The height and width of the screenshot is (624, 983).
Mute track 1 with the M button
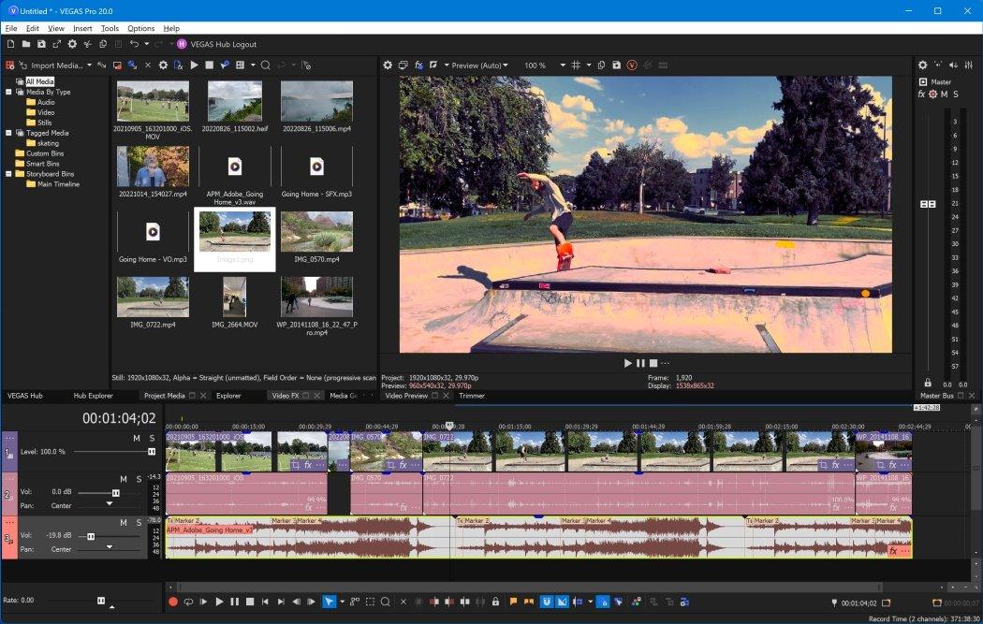(x=136, y=439)
